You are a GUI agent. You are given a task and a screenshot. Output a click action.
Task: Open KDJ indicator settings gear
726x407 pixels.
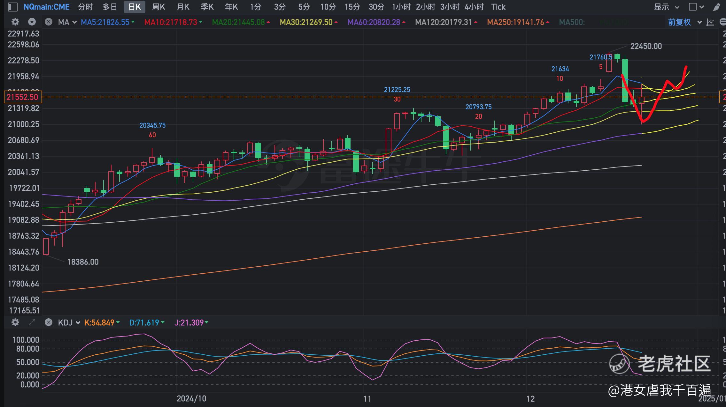point(15,322)
